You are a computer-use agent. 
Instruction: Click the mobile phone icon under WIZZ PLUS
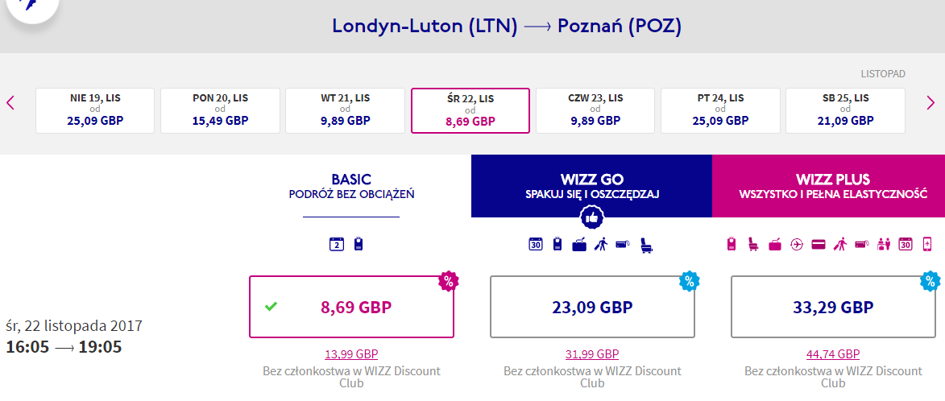927,245
